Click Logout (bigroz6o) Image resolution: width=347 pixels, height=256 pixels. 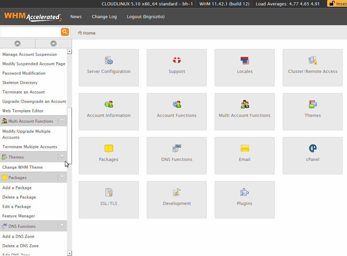[146, 17]
